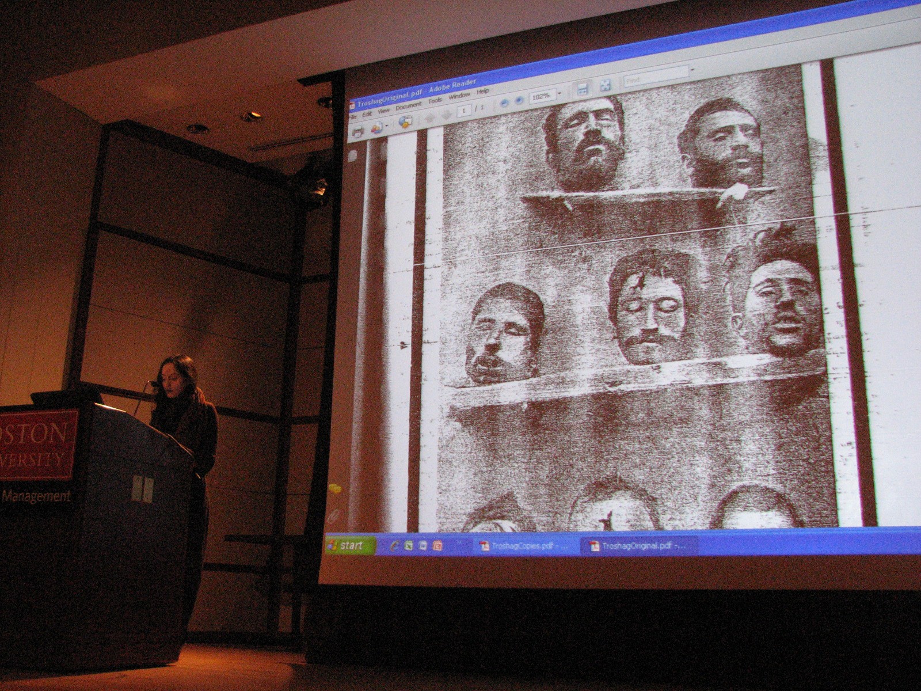Launch Internet Explorer from quick launch
The height and width of the screenshot is (691, 921).
click(394, 546)
